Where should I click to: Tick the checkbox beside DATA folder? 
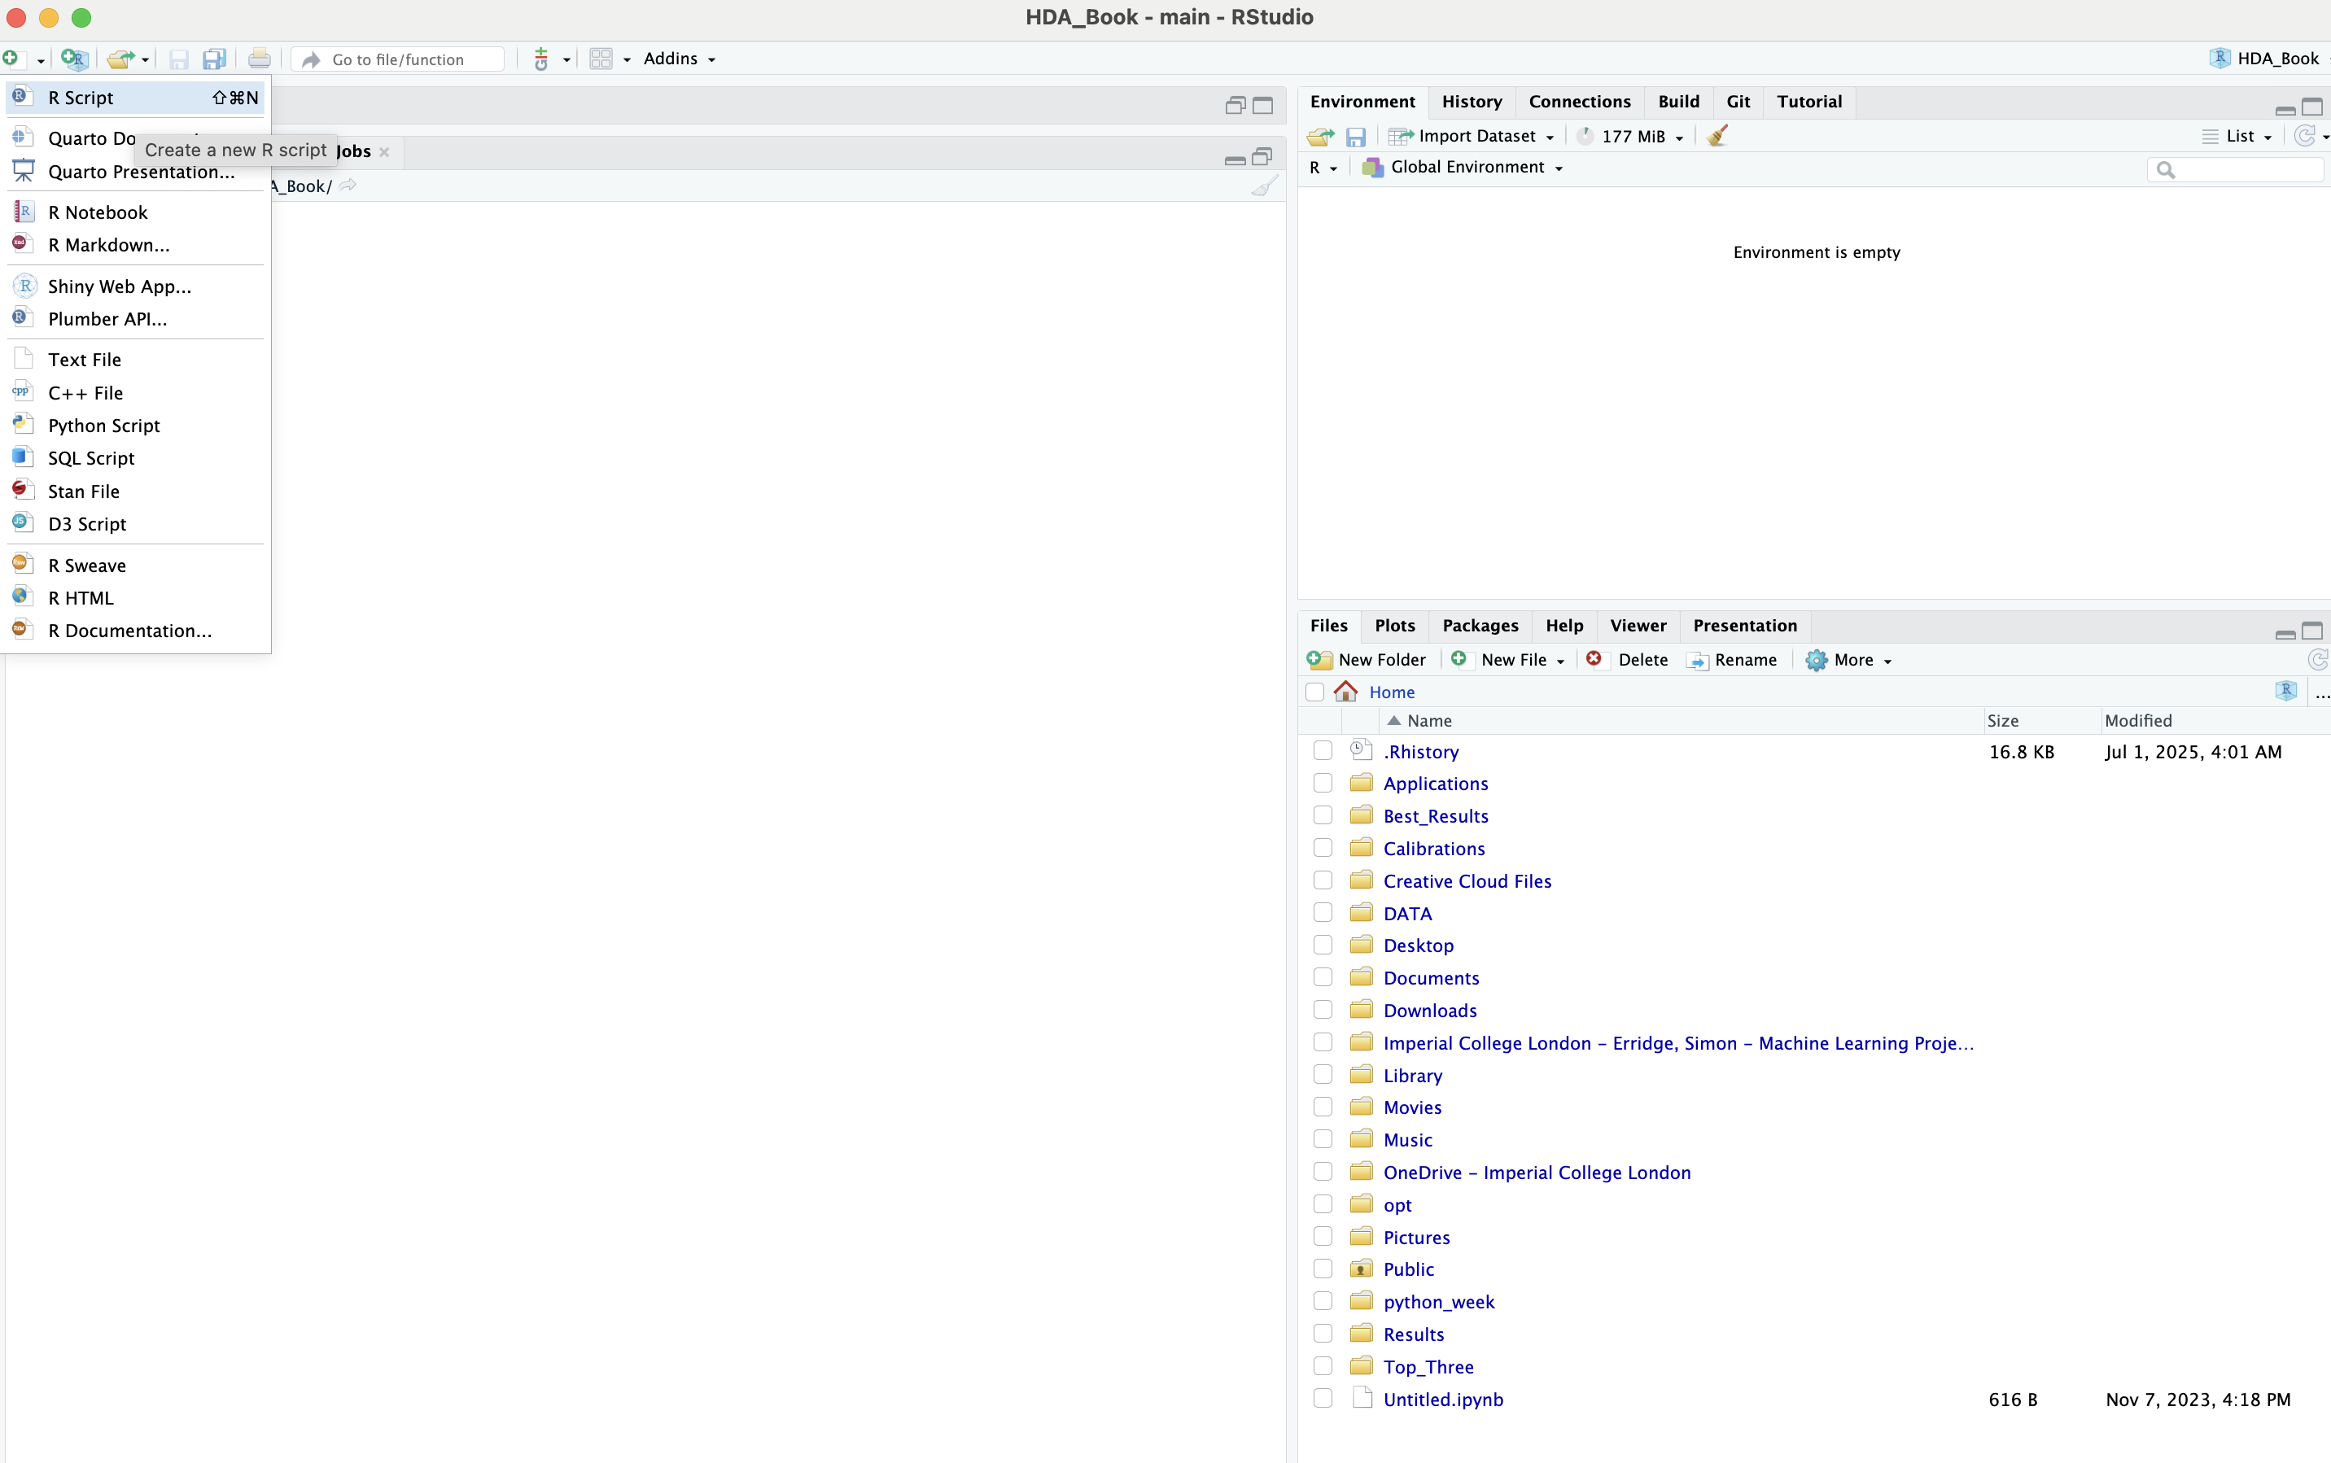[1322, 912]
